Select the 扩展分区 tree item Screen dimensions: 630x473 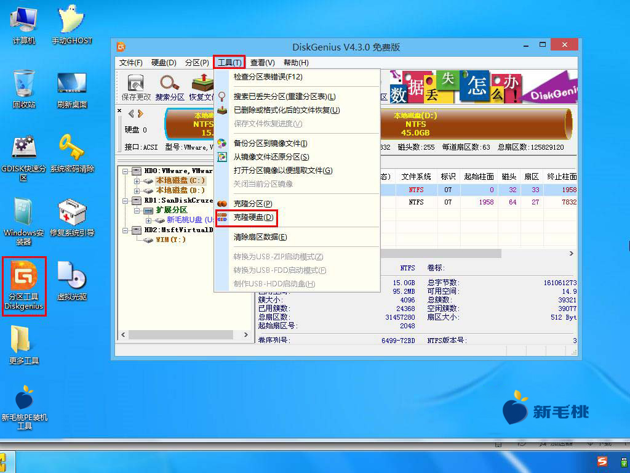(172, 210)
